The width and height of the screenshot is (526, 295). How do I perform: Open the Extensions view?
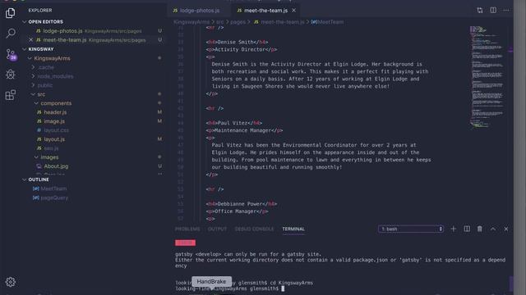(x=11, y=95)
